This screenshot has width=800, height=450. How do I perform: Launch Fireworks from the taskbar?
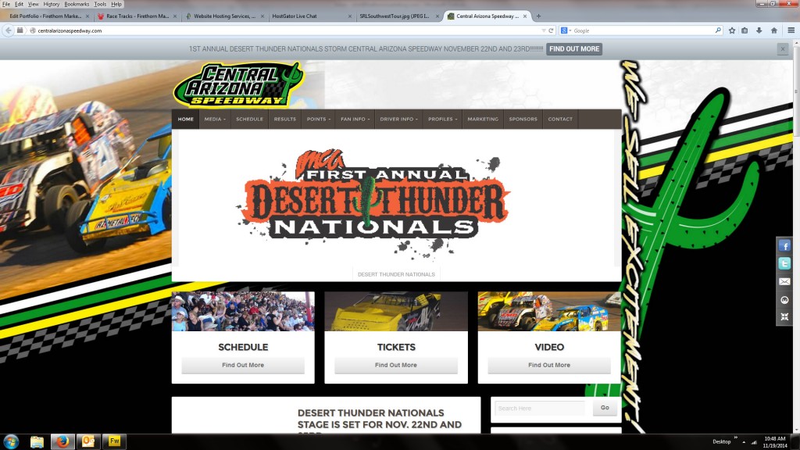114,441
